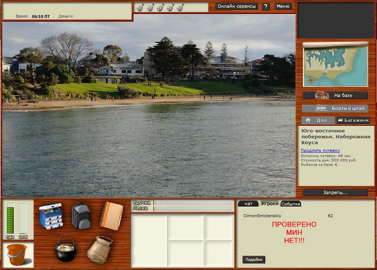377x270 pixels.
Task: Return to base with На базу
Action: pyautogui.click(x=335, y=95)
